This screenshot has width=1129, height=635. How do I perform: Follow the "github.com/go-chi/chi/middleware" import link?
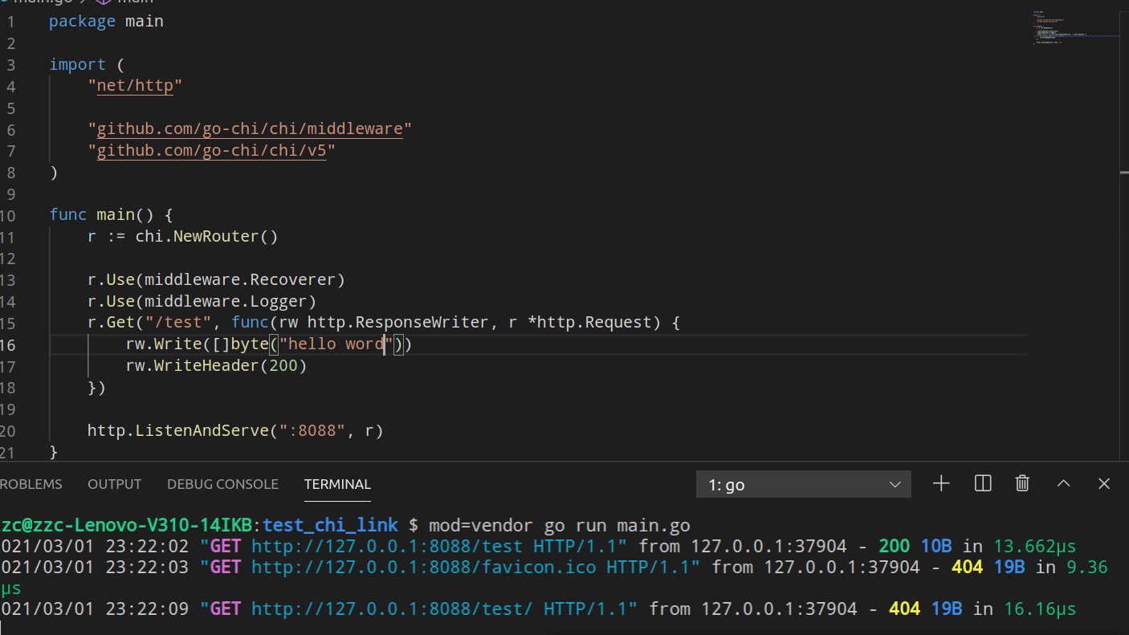point(250,129)
